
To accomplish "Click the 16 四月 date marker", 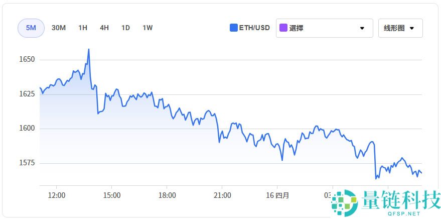I will pos(277,195).
